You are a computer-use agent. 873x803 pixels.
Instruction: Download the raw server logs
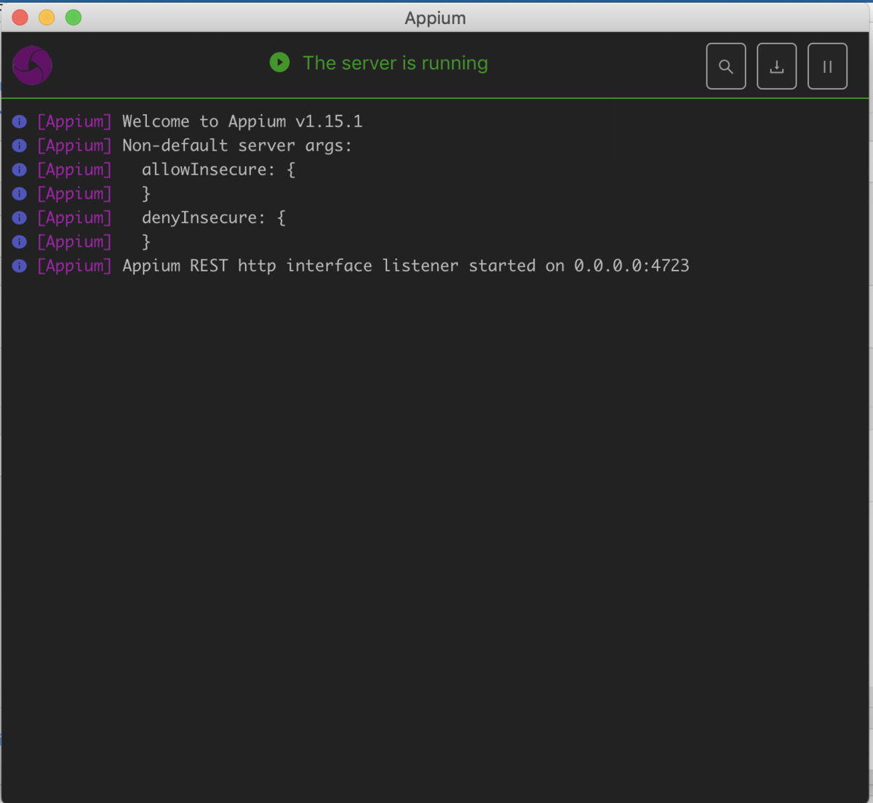pyautogui.click(x=776, y=66)
